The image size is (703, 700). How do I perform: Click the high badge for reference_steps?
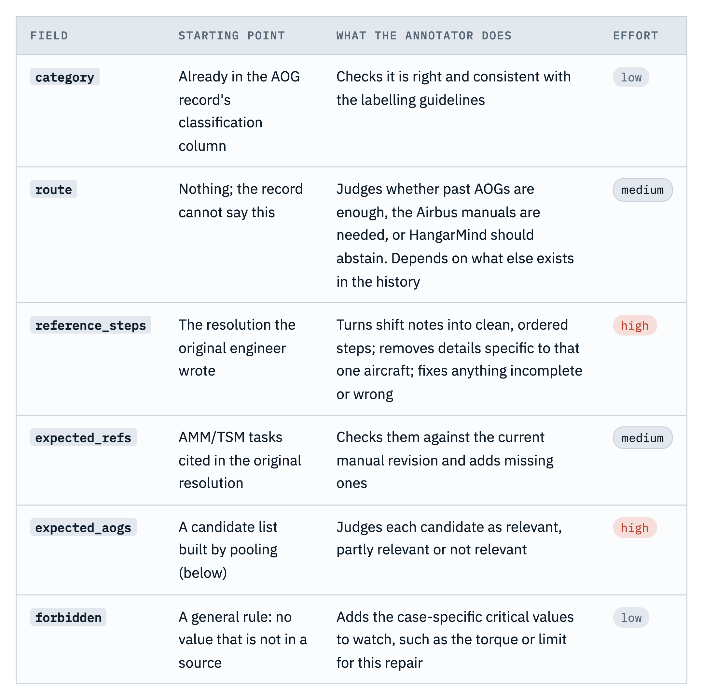(635, 325)
